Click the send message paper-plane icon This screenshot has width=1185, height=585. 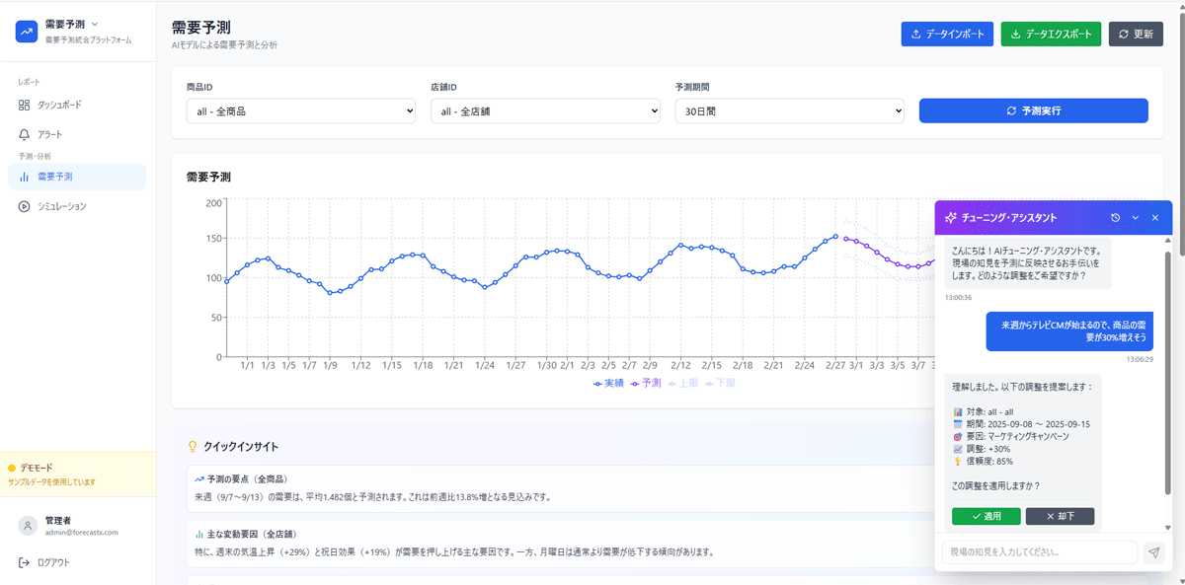click(x=1153, y=552)
